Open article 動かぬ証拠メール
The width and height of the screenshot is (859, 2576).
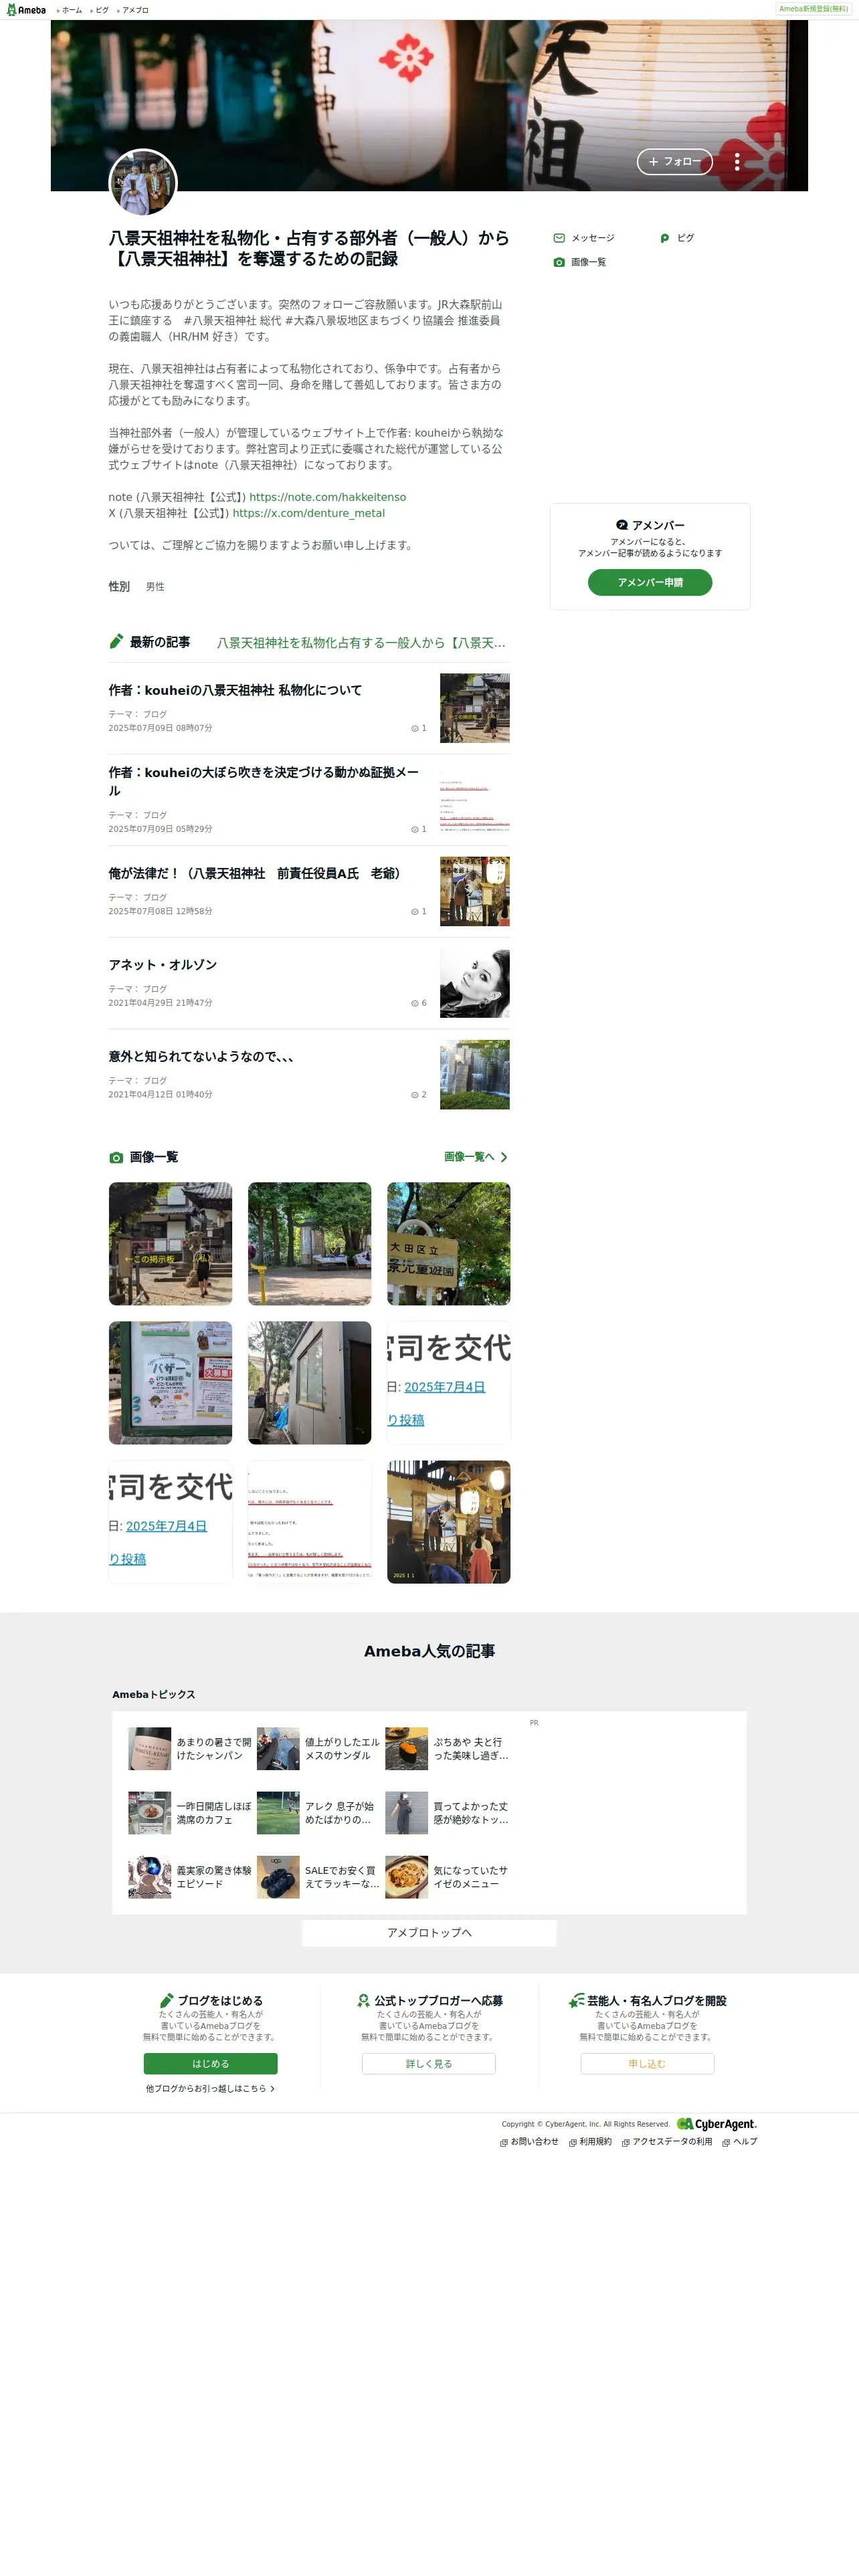click(x=264, y=781)
